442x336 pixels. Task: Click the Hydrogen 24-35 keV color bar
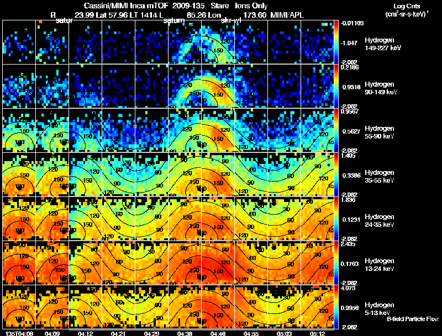[336, 219]
